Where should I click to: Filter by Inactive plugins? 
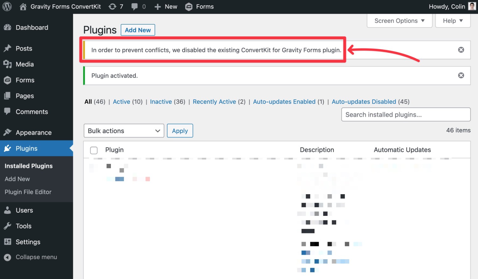(x=161, y=102)
